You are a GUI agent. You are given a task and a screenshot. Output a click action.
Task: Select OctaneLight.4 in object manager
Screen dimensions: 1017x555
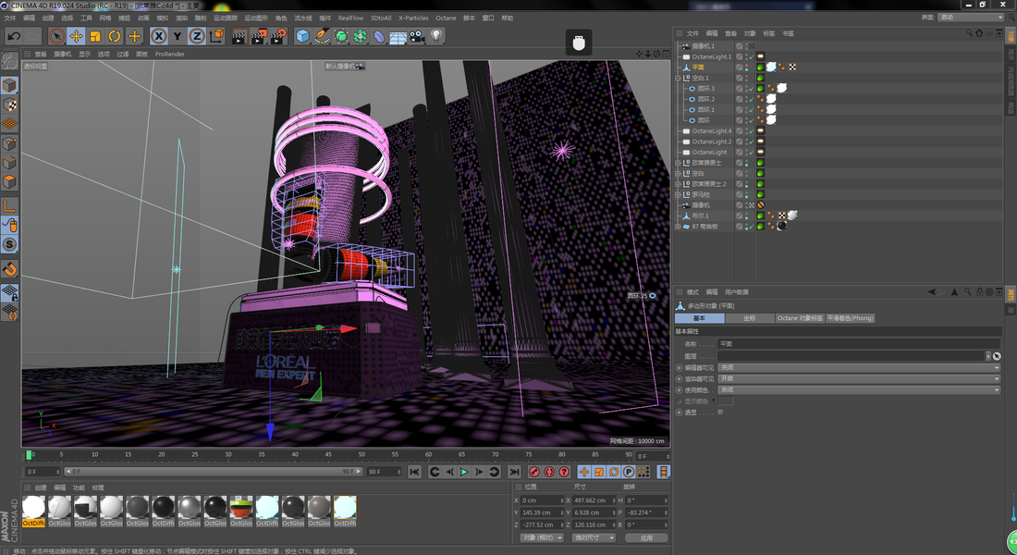click(711, 131)
